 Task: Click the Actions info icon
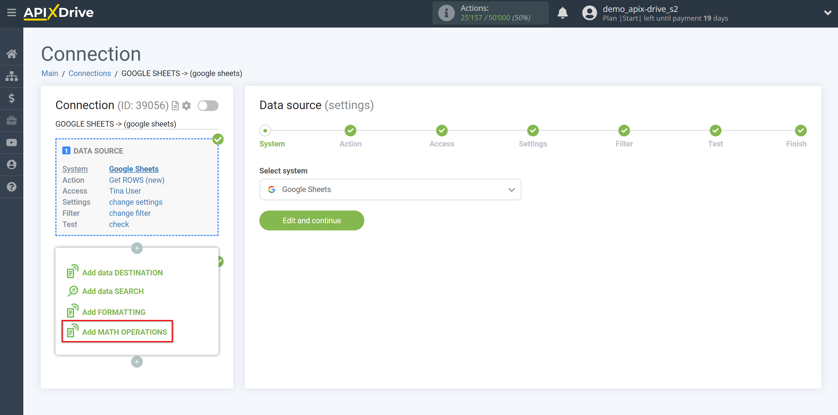pos(446,13)
